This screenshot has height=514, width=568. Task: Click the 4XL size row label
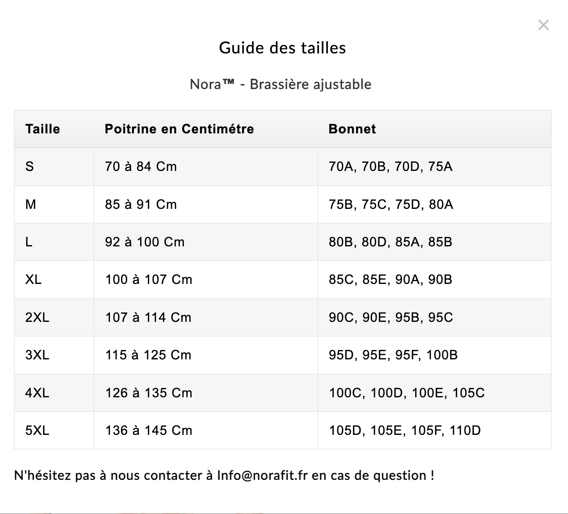point(37,393)
